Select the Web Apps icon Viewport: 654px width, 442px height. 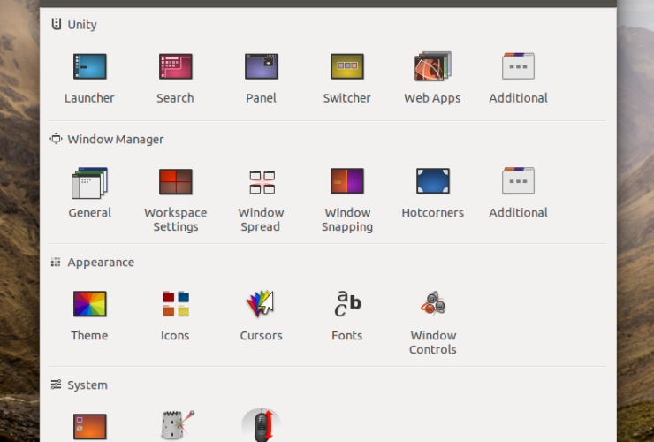(x=432, y=67)
